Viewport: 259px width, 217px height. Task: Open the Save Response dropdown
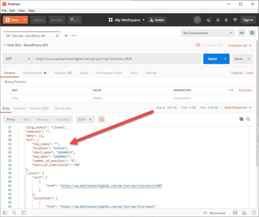(238, 108)
